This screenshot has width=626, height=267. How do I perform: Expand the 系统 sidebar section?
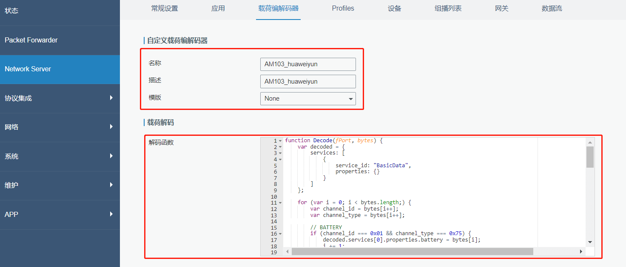[60, 156]
